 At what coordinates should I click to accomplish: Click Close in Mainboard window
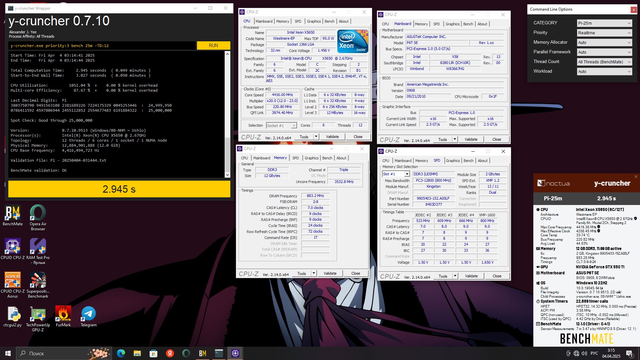(x=497, y=139)
